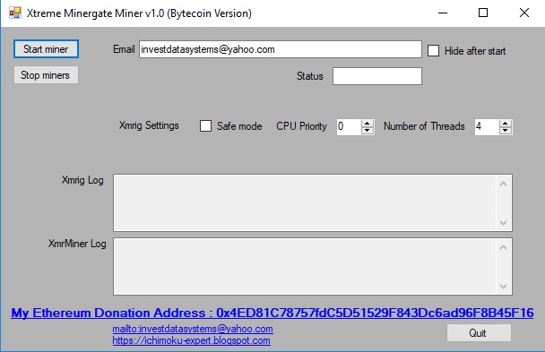The width and height of the screenshot is (545, 352).
Task: Enable the Hide after start checkbox
Action: pos(433,51)
